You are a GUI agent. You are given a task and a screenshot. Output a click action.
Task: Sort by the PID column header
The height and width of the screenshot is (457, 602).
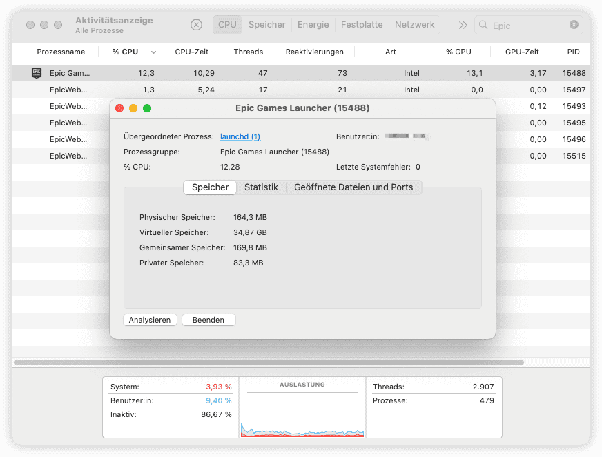point(573,52)
